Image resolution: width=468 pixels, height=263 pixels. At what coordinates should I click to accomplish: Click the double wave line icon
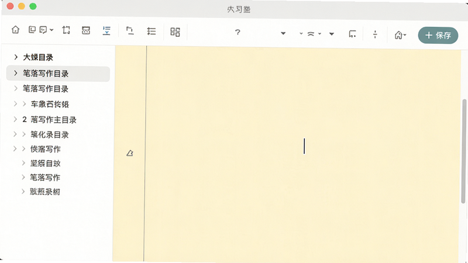311,34
